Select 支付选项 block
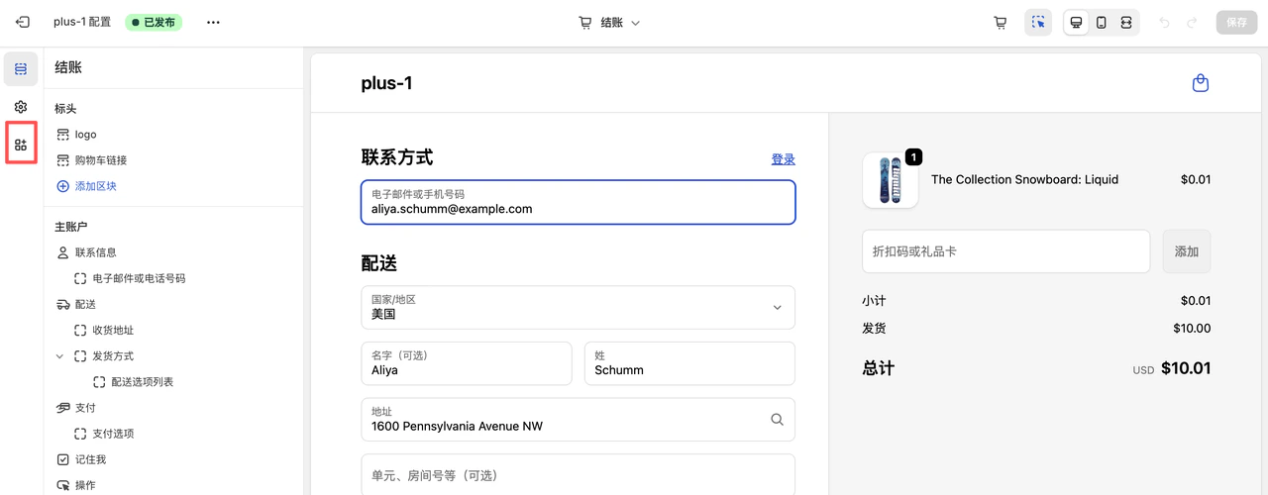The width and height of the screenshot is (1268, 495). (113, 434)
